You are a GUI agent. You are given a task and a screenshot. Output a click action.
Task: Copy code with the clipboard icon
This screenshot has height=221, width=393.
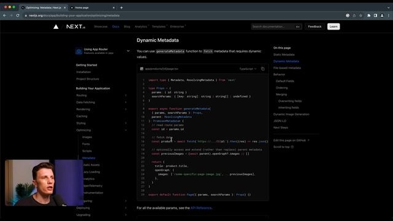click(x=263, y=69)
